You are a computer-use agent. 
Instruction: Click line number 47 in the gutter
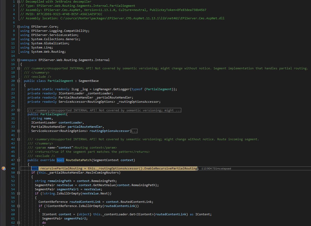pos(13,160)
